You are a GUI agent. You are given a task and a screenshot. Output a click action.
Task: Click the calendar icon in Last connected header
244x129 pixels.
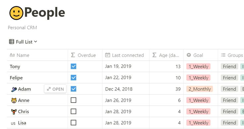point(107,55)
